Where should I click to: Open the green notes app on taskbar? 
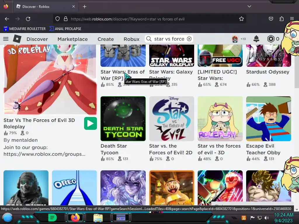click(53, 218)
